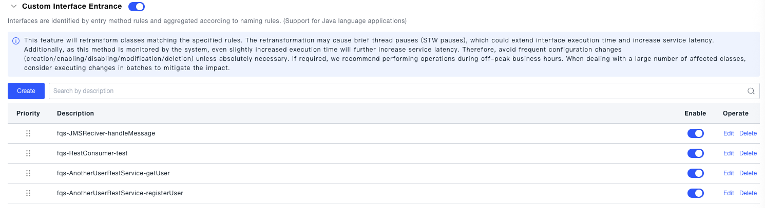Click drag handle for fqs-AnotherUserRestService-registerUser row
The image size is (765, 208).
(x=28, y=193)
